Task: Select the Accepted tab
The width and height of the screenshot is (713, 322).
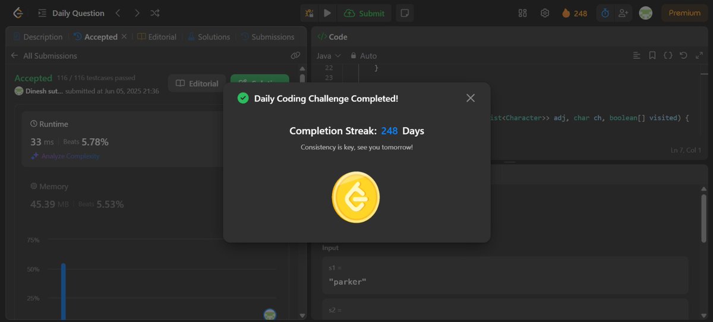Action: coord(95,37)
